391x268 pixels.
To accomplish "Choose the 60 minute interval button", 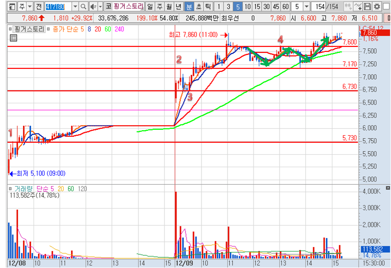I will coord(285,6).
